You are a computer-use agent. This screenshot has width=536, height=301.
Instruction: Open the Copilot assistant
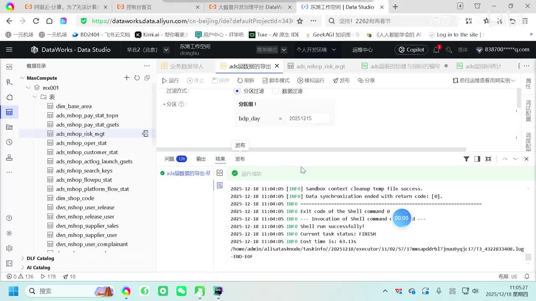411,49
